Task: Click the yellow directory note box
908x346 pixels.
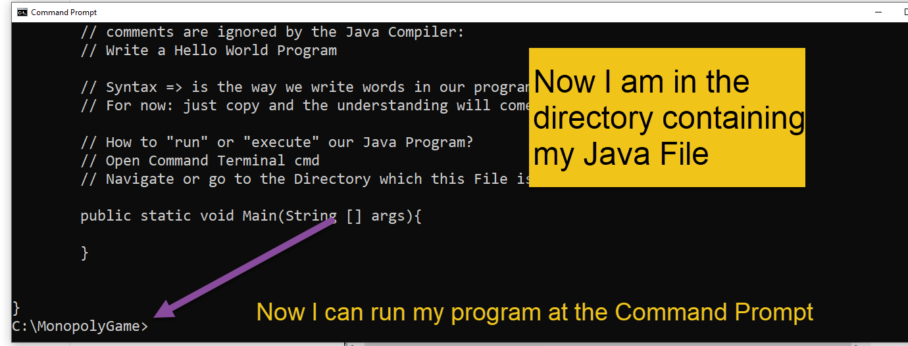Action: pyautogui.click(x=667, y=118)
